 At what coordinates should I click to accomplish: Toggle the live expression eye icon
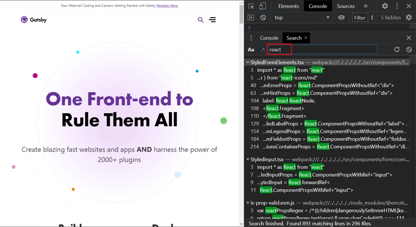click(x=341, y=18)
